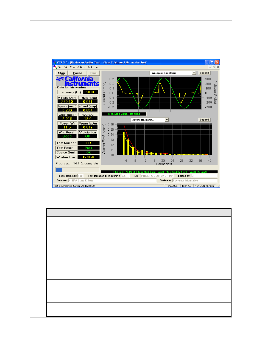Click the Comment text field
The image size is (262, 339).
tap(112, 181)
